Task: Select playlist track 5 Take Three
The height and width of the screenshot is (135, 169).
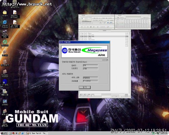Action: pyautogui.click(x=104, y=39)
